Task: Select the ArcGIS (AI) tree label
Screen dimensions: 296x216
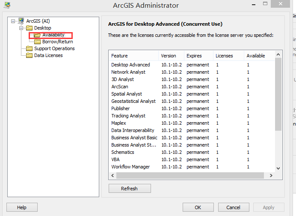Action: [x=38, y=21]
